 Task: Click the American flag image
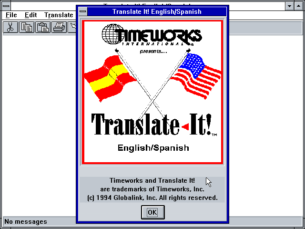pyautogui.click(x=195, y=76)
